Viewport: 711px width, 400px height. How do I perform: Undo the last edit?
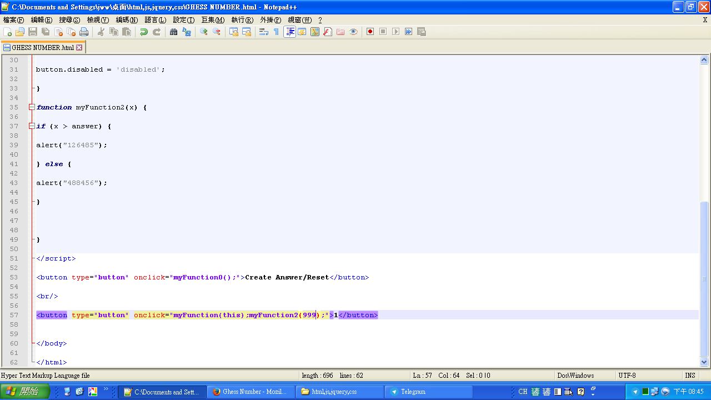pyautogui.click(x=144, y=32)
